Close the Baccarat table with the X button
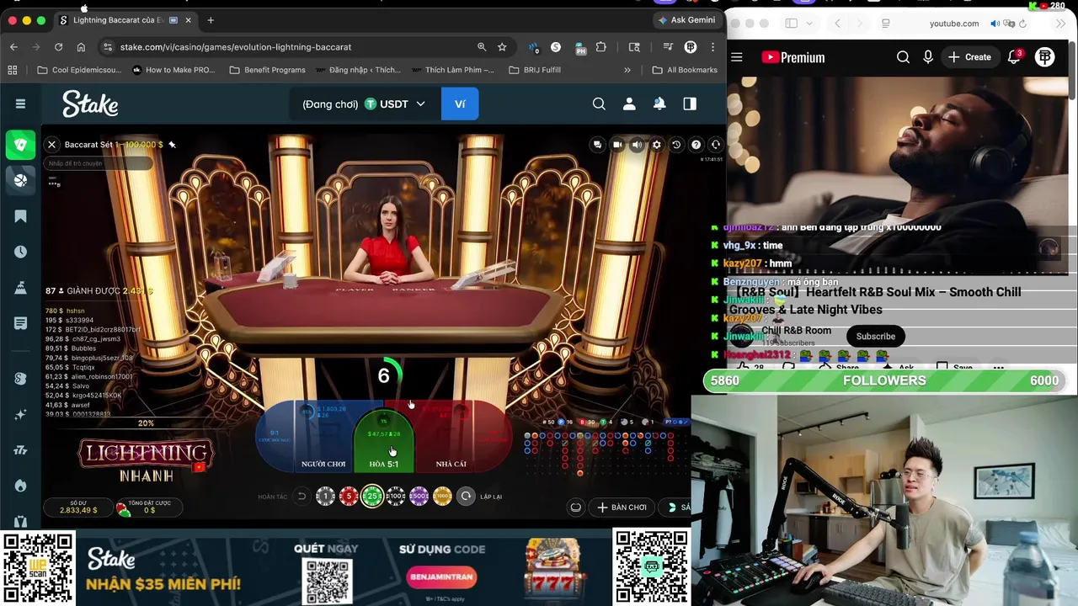 point(51,145)
